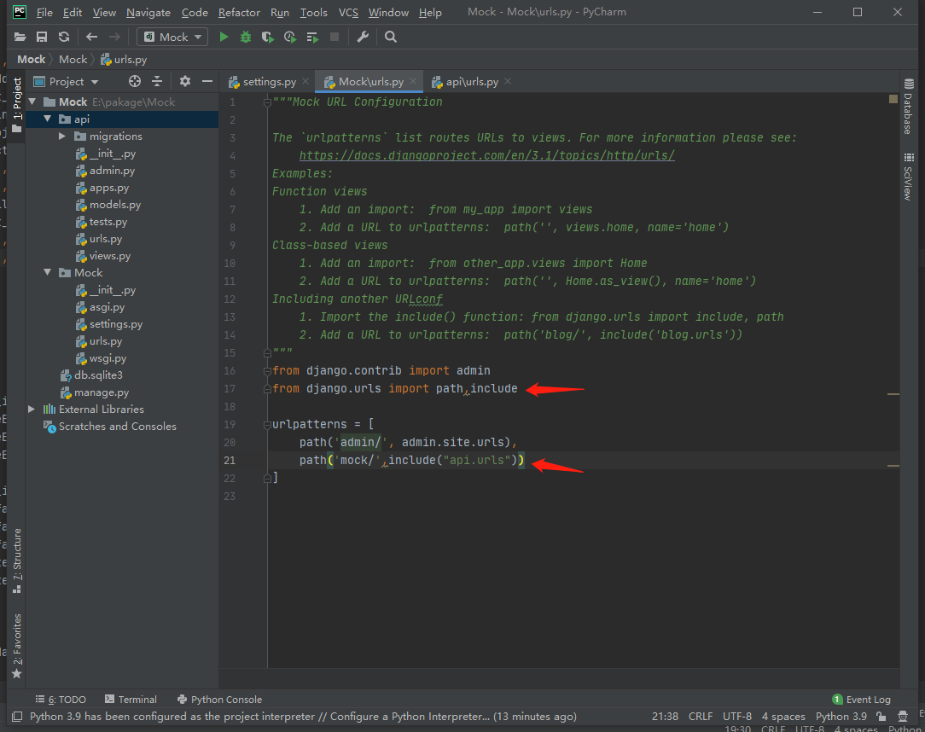925x732 pixels.
Task: Run with coverage shield icon
Action: (x=268, y=38)
